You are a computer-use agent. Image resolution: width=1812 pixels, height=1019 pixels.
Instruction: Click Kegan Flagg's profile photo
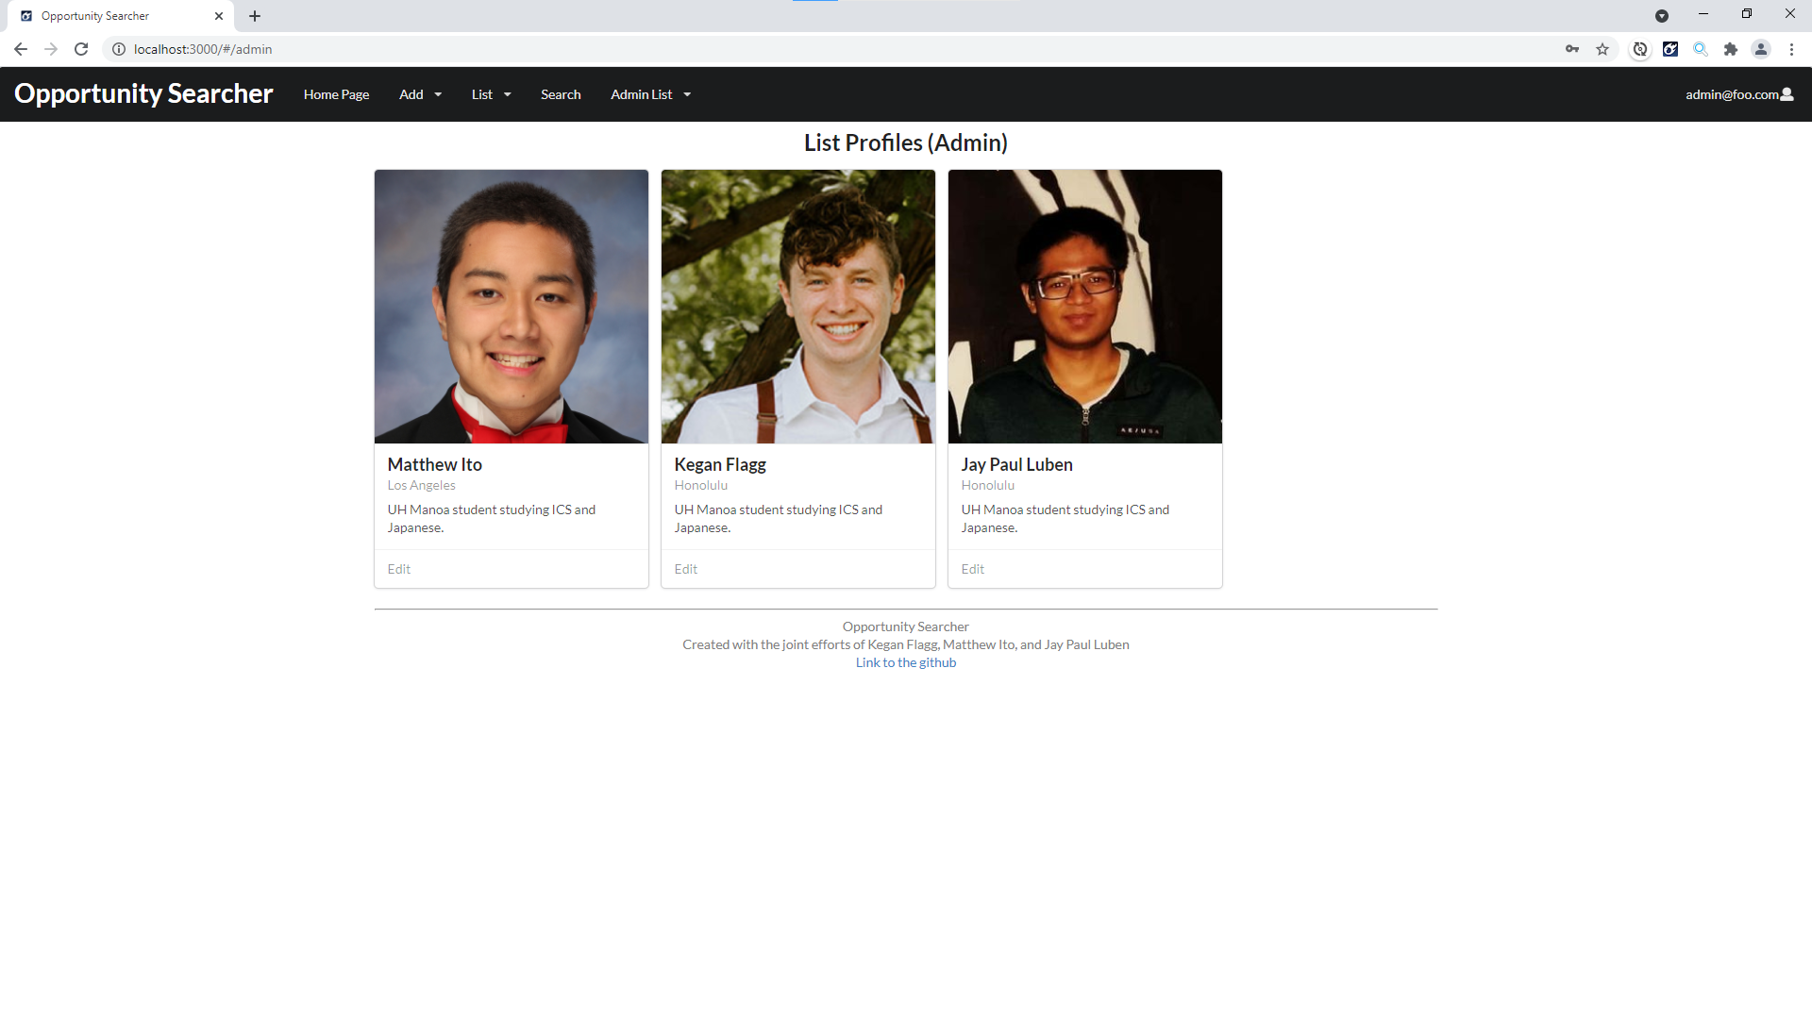pos(798,307)
